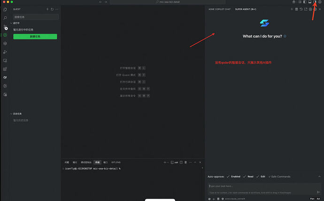Screen dimensions: 324x201
Task: Delete the terminal with trash icon
Action: [185, 162]
